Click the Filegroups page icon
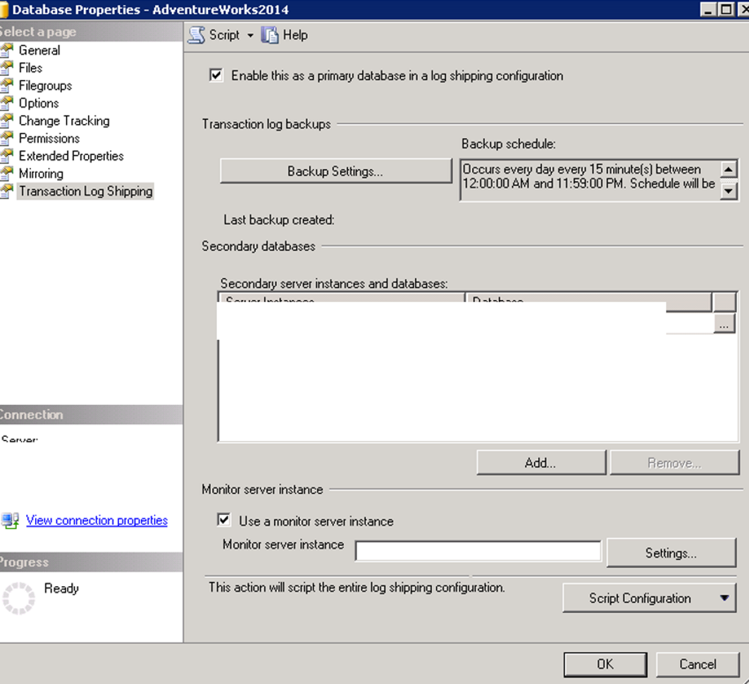Image resolution: width=749 pixels, height=684 pixels. (x=6, y=85)
